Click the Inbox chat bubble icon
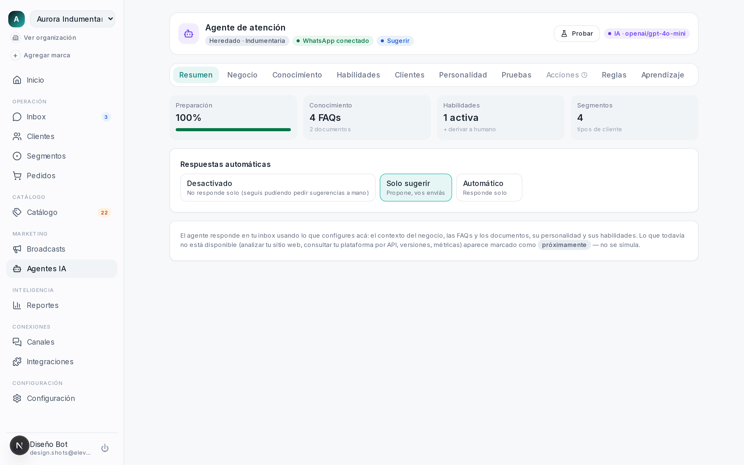Image resolution: width=744 pixels, height=465 pixels. 17,117
